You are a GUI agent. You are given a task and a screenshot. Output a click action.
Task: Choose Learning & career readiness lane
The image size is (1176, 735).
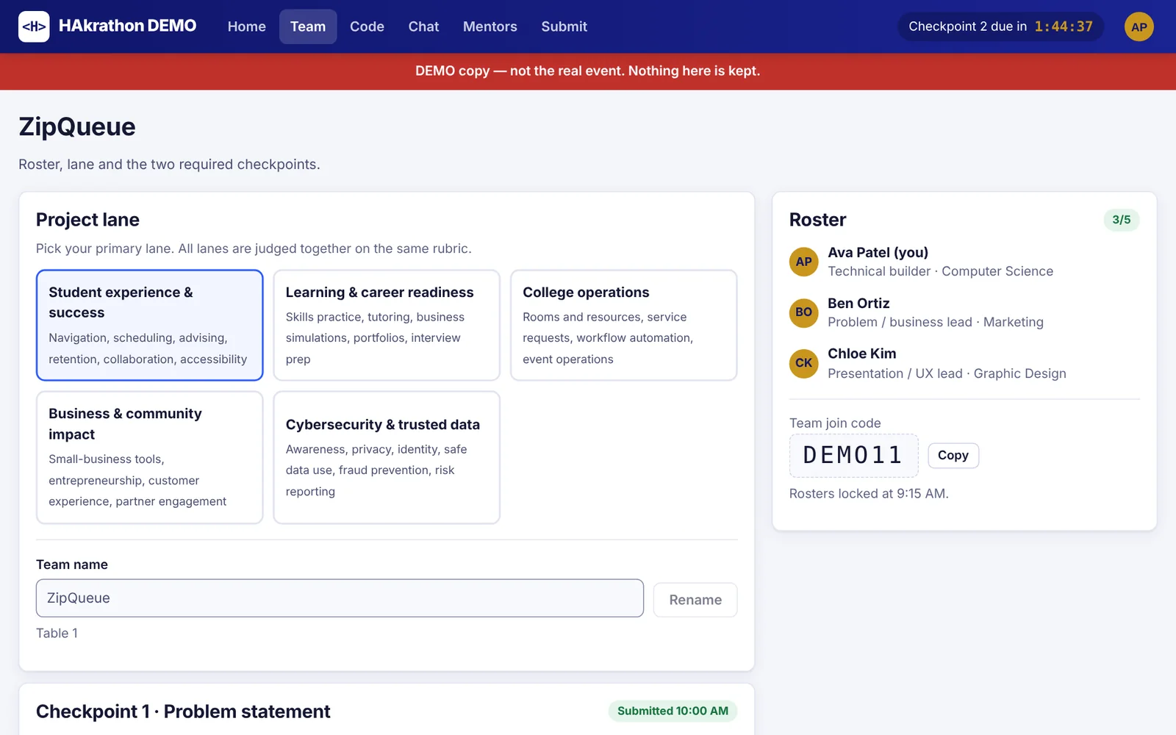pos(387,325)
